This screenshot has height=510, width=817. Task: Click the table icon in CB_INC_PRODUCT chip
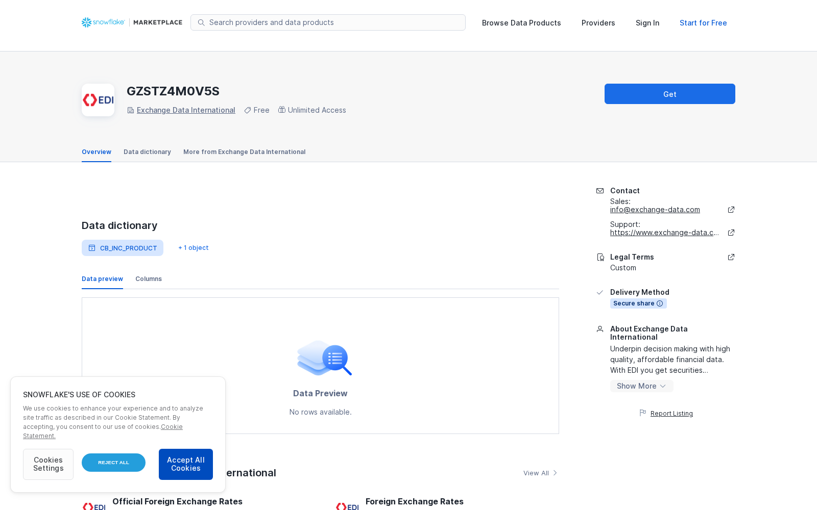[x=92, y=248]
